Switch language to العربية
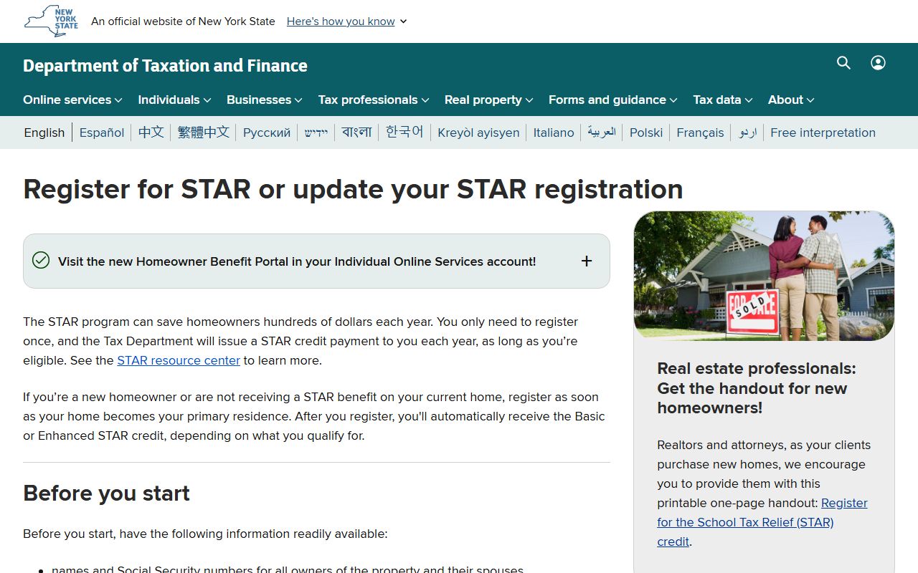 point(602,133)
